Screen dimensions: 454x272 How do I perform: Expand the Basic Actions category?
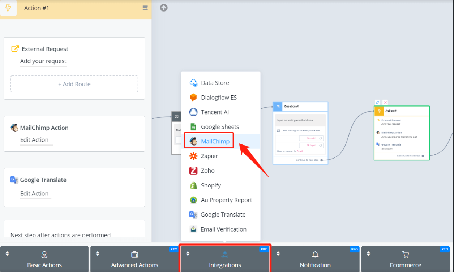pos(44,259)
